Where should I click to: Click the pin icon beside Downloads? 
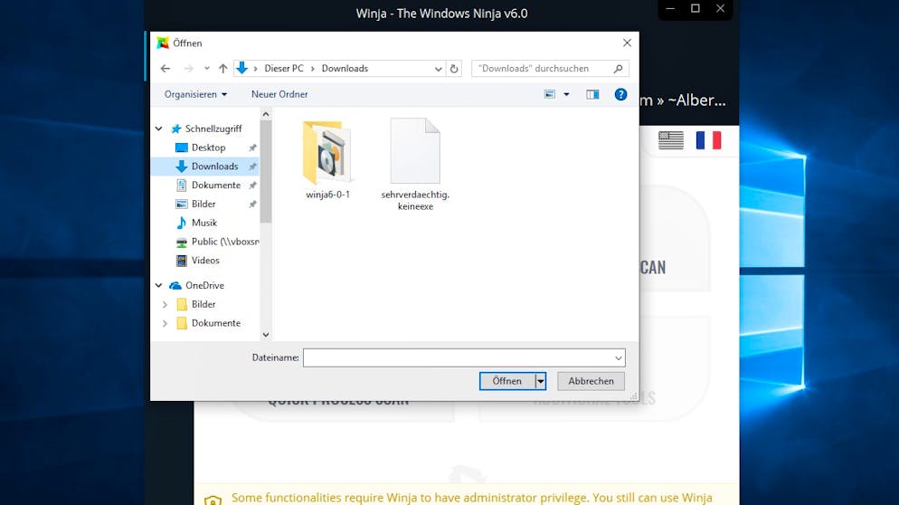click(252, 167)
